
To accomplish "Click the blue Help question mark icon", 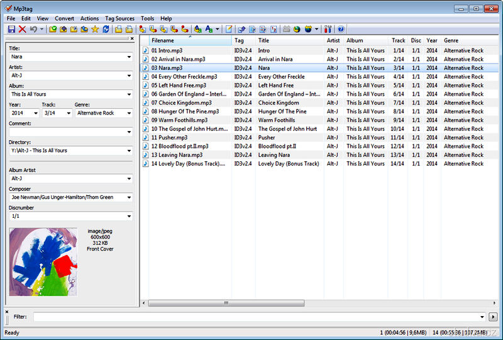I will click(341, 29).
